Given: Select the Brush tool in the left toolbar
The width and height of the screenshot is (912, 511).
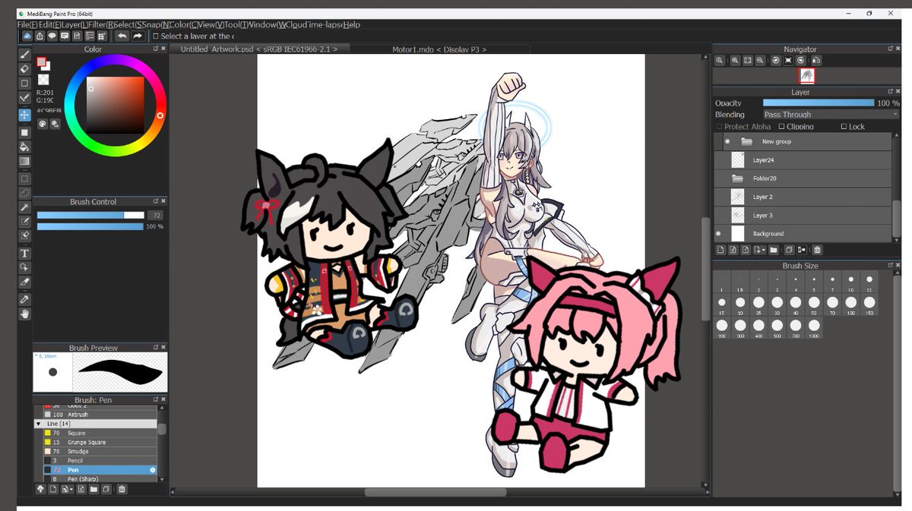Looking at the screenshot, I should click(24, 55).
